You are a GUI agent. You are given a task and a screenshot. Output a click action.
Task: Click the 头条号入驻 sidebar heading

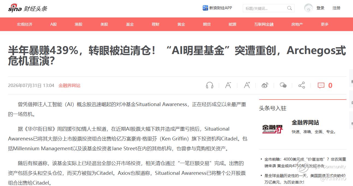[273, 108]
